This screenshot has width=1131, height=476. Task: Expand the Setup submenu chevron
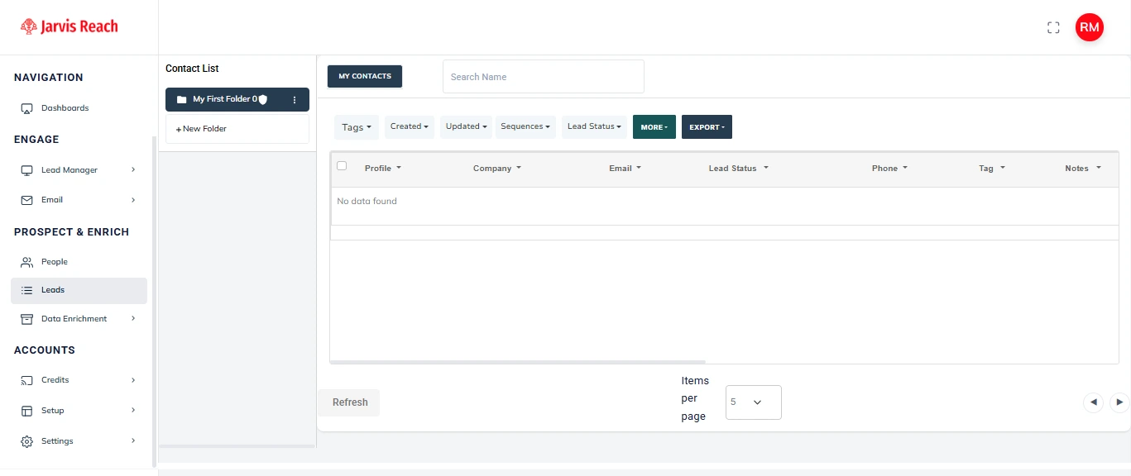click(x=133, y=411)
